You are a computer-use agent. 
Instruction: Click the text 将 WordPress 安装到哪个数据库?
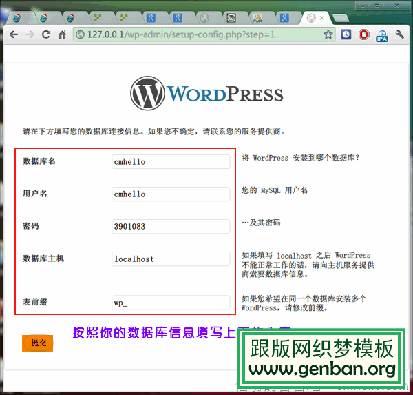[301, 158]
